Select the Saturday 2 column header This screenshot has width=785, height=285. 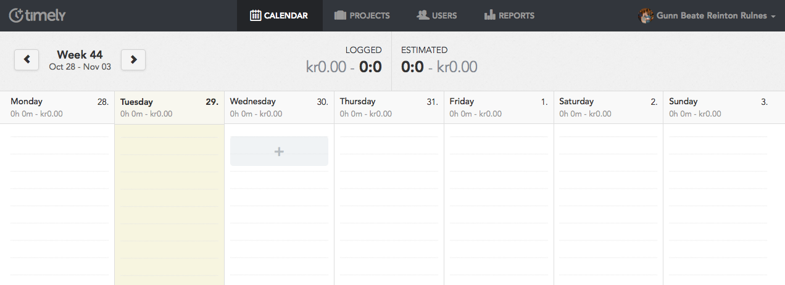608,107
